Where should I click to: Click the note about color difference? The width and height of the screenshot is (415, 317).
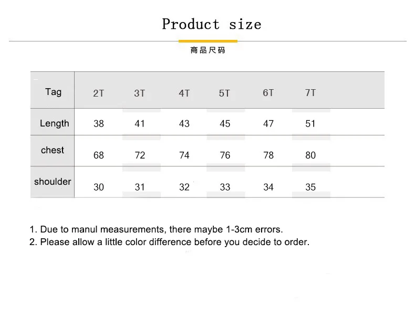point(169,242)
